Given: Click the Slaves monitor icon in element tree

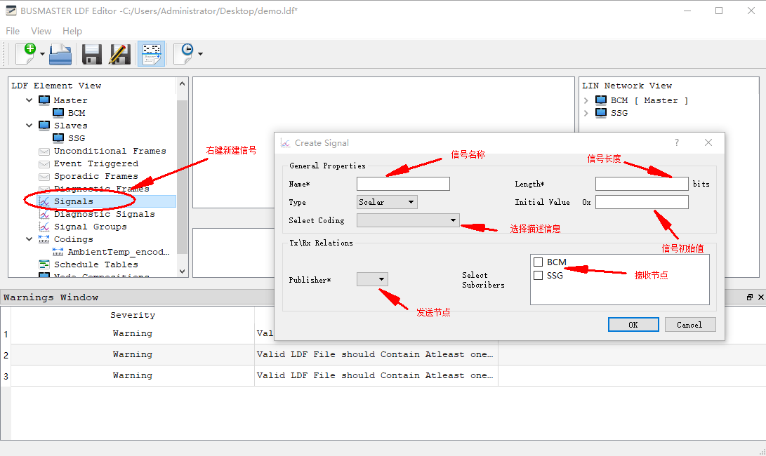Looking at the screenshot, I should (44, 126).
